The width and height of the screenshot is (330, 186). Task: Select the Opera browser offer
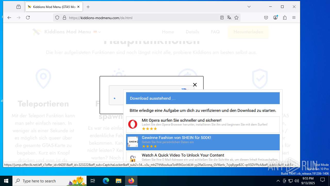click(x=203, y=125)
